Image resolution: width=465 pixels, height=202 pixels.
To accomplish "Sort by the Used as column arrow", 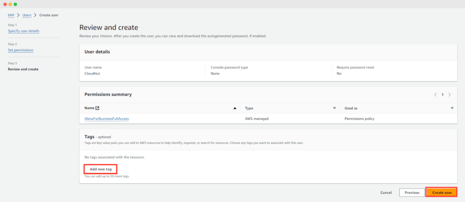I will [x=452, y=108].
